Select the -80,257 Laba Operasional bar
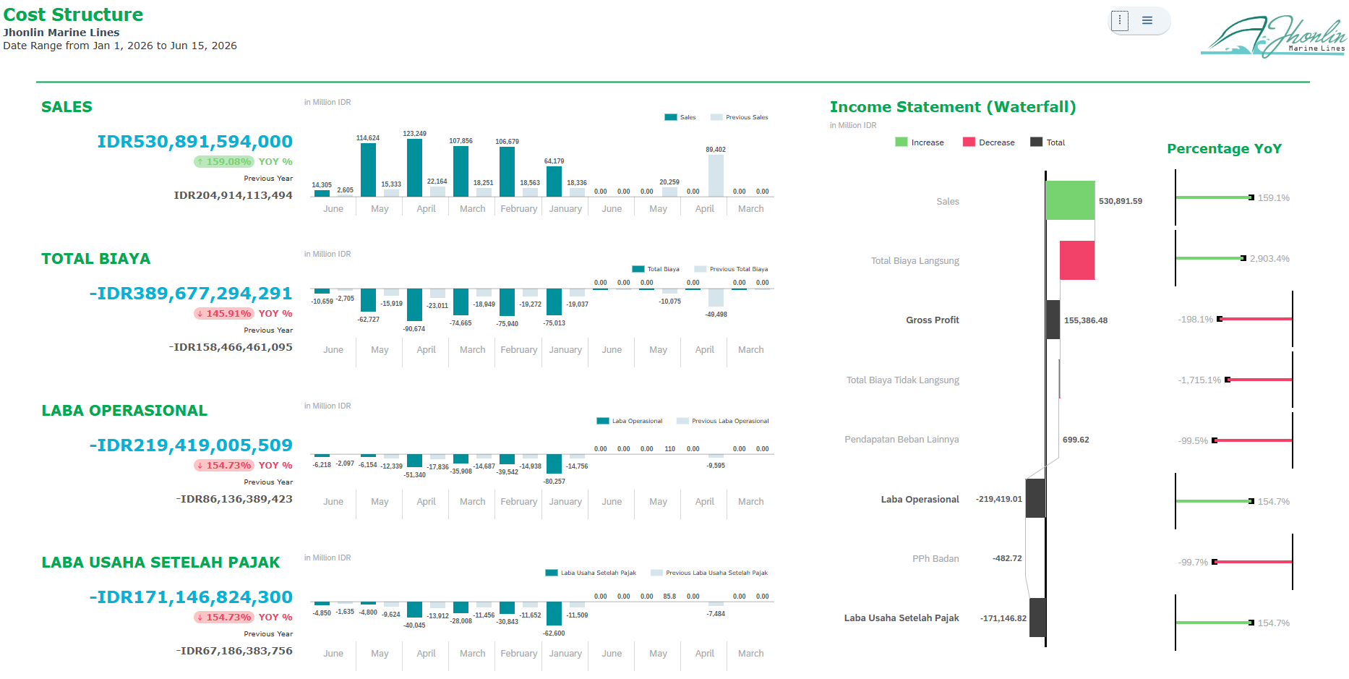Viewport: 1349px width, 679px height. (554, 464)
